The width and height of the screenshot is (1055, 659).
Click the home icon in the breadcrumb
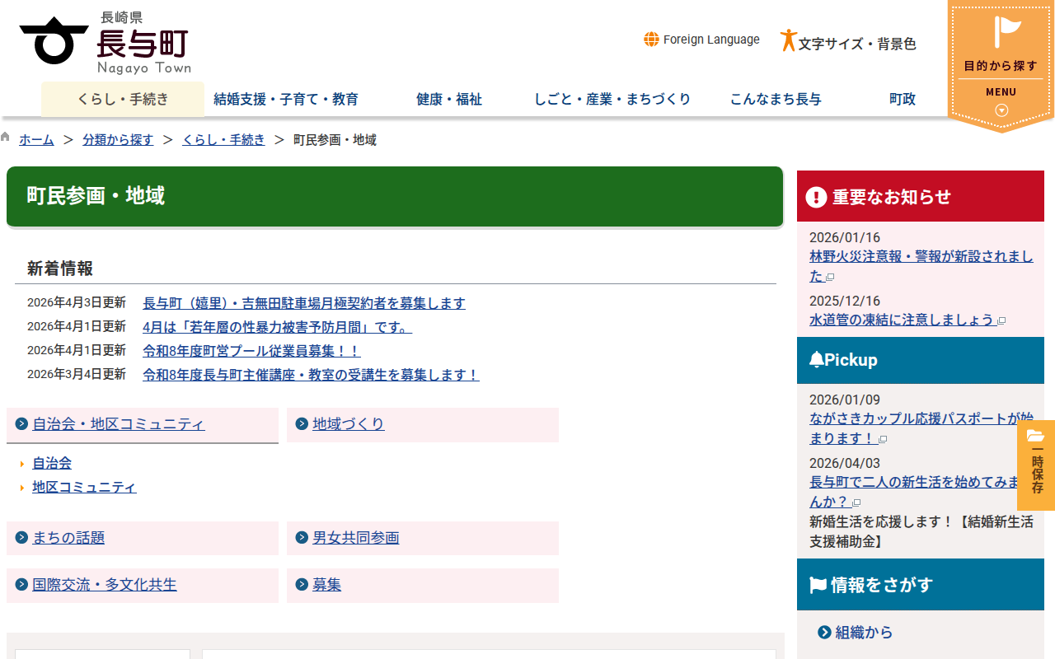point(6,138)
